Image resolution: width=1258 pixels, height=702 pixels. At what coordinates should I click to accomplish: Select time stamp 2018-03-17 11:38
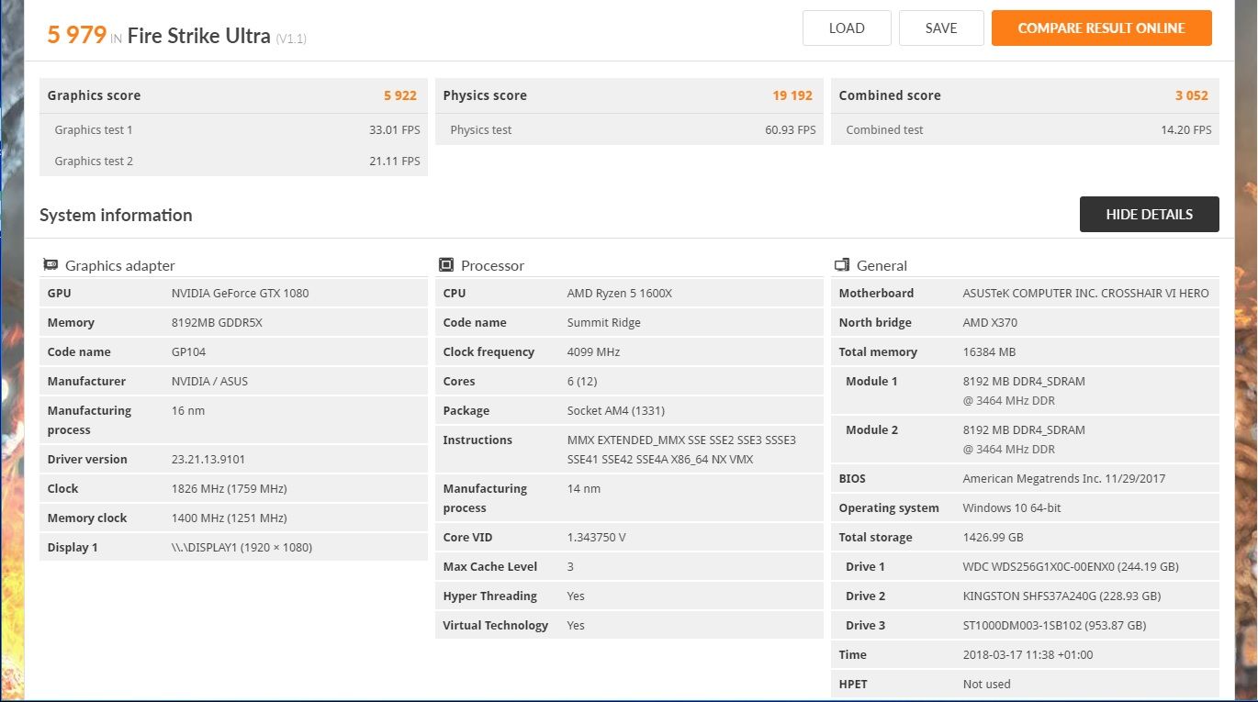click(1028, 655)
